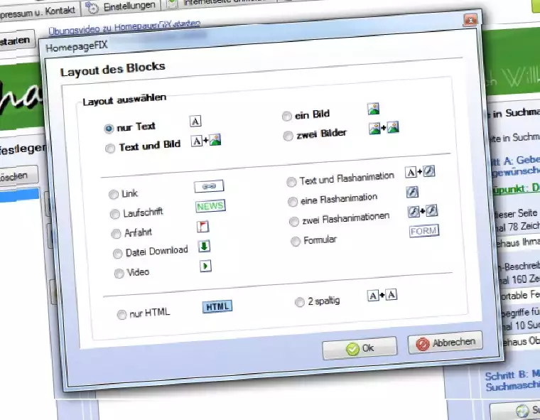Click the chain link icon
This screenshot has height=420, width=540.
point(209,186)
